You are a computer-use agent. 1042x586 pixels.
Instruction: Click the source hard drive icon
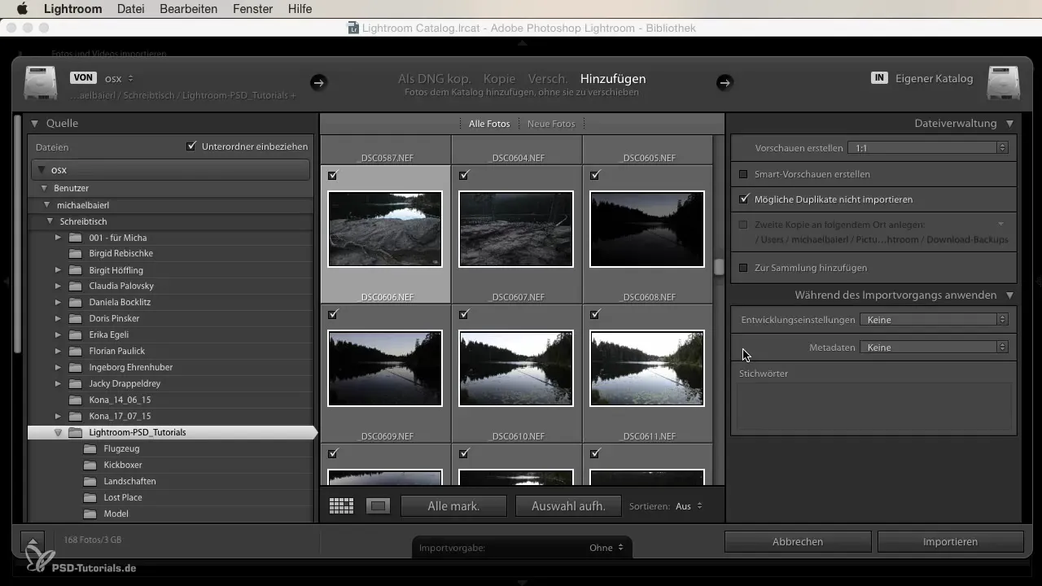coord(41,83)
